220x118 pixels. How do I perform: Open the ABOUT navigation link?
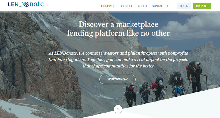click(x=142, y=6)
